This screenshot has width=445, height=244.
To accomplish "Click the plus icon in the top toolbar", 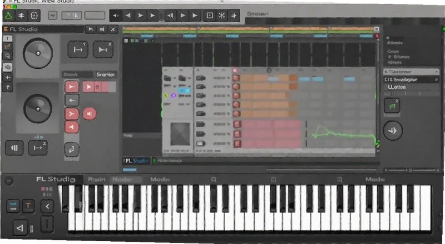I will [x=234, y=16].
